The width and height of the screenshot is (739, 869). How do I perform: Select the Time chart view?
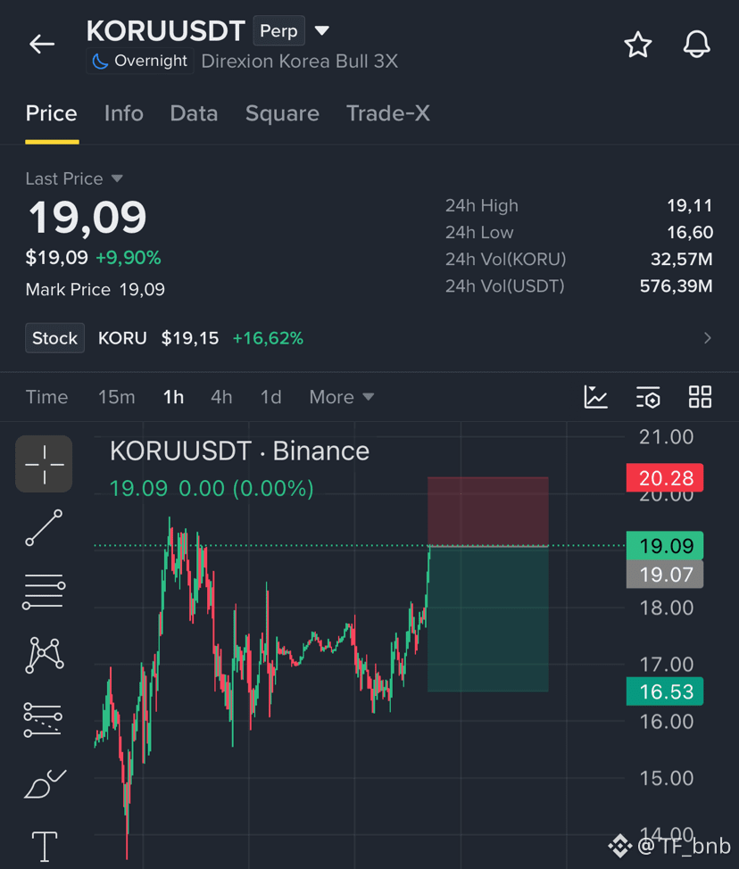(47, 397)
